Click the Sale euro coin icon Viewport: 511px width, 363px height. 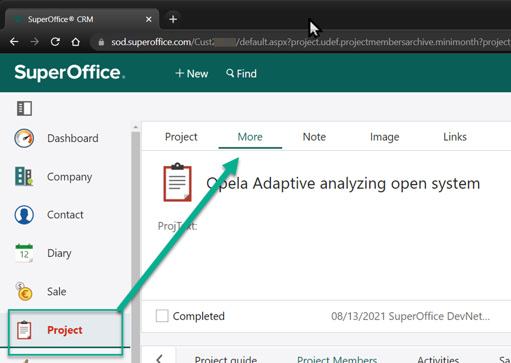pos(24,292)
